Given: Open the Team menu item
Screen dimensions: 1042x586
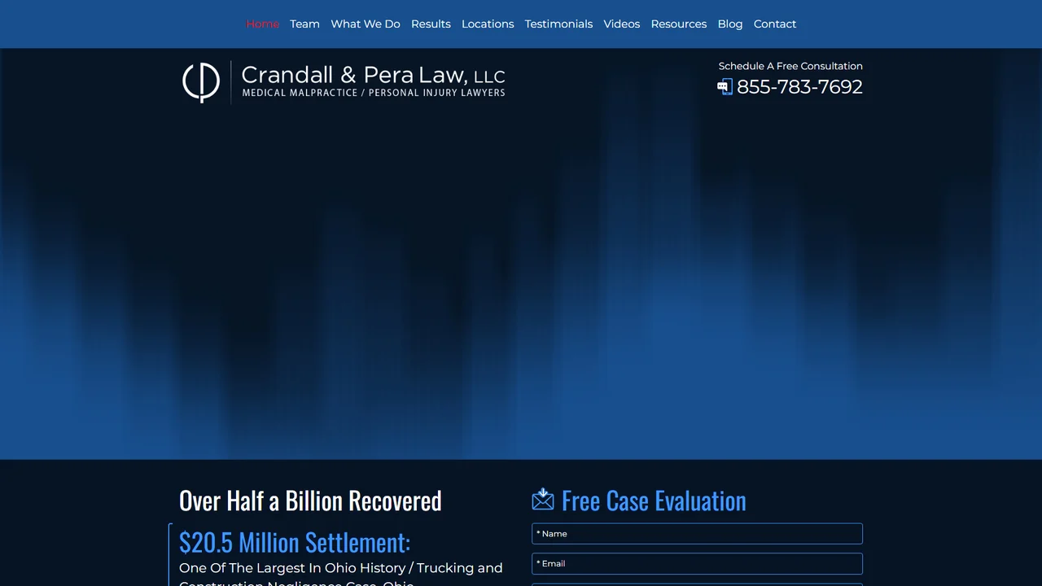Looking at the screenshot, I should click(304, 24).
